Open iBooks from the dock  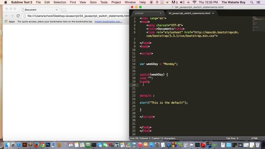(x=145, y=145)
